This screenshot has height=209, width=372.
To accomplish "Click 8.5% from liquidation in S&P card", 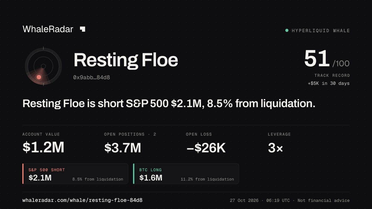I will pyautogui.click(x=98, y=179).
